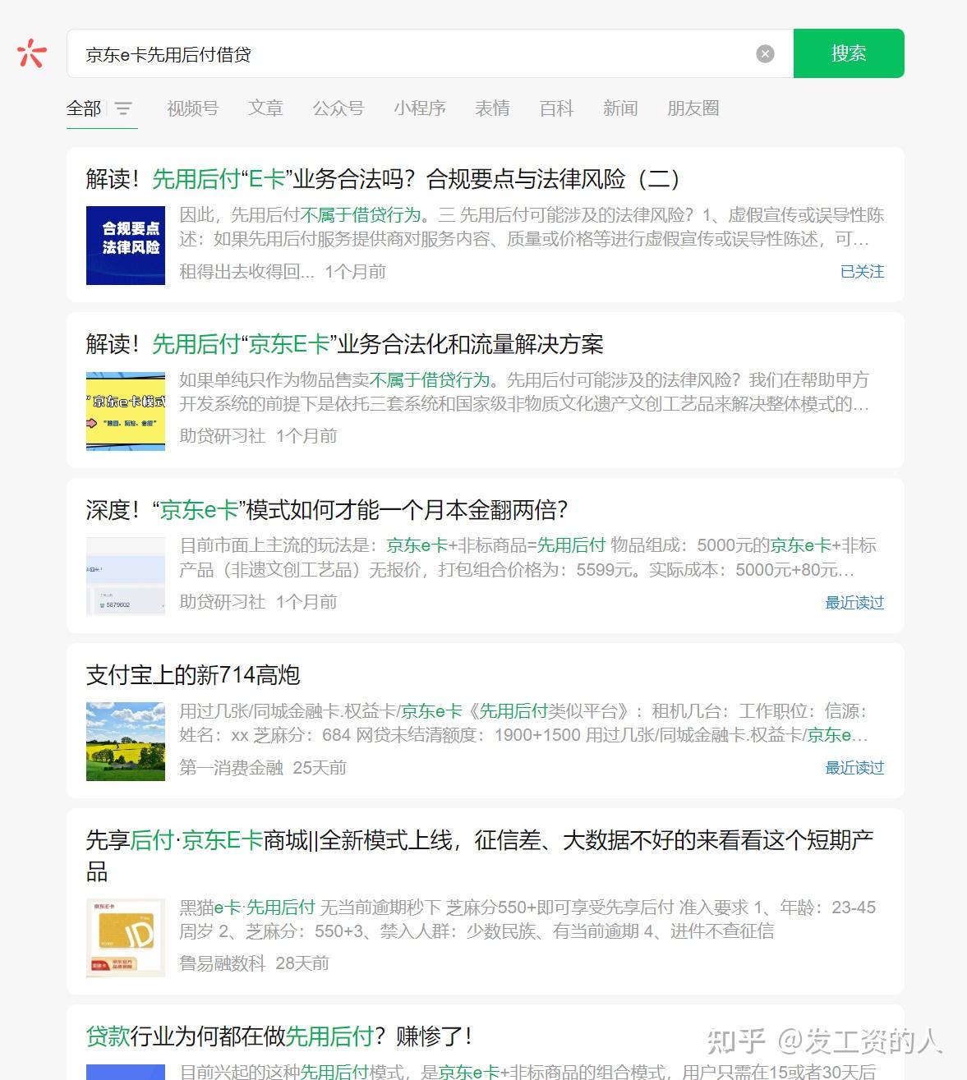
Task: Open the landscape field thumbnail
Action: (126, 742)
